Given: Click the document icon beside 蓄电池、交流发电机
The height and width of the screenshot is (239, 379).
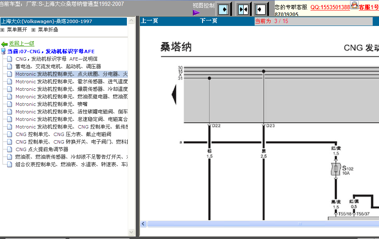Looking at the screenshot, I should coord(9,67).
